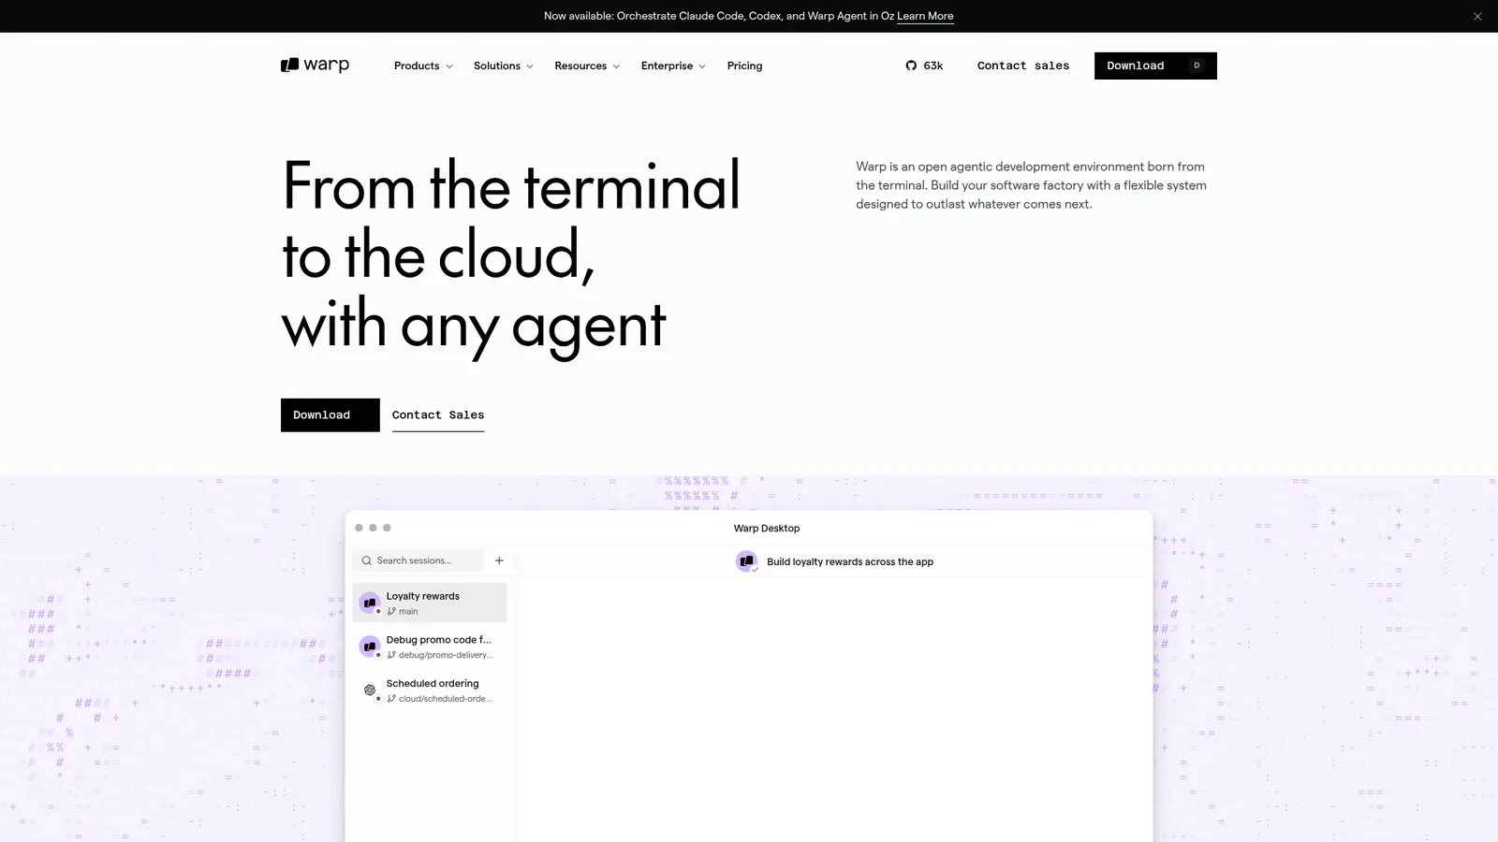This screenshot has height=842, width=1498.
Task: Click the agent avatar beside "Build loyalty rewards"
Action: click(x=746, y=561)
